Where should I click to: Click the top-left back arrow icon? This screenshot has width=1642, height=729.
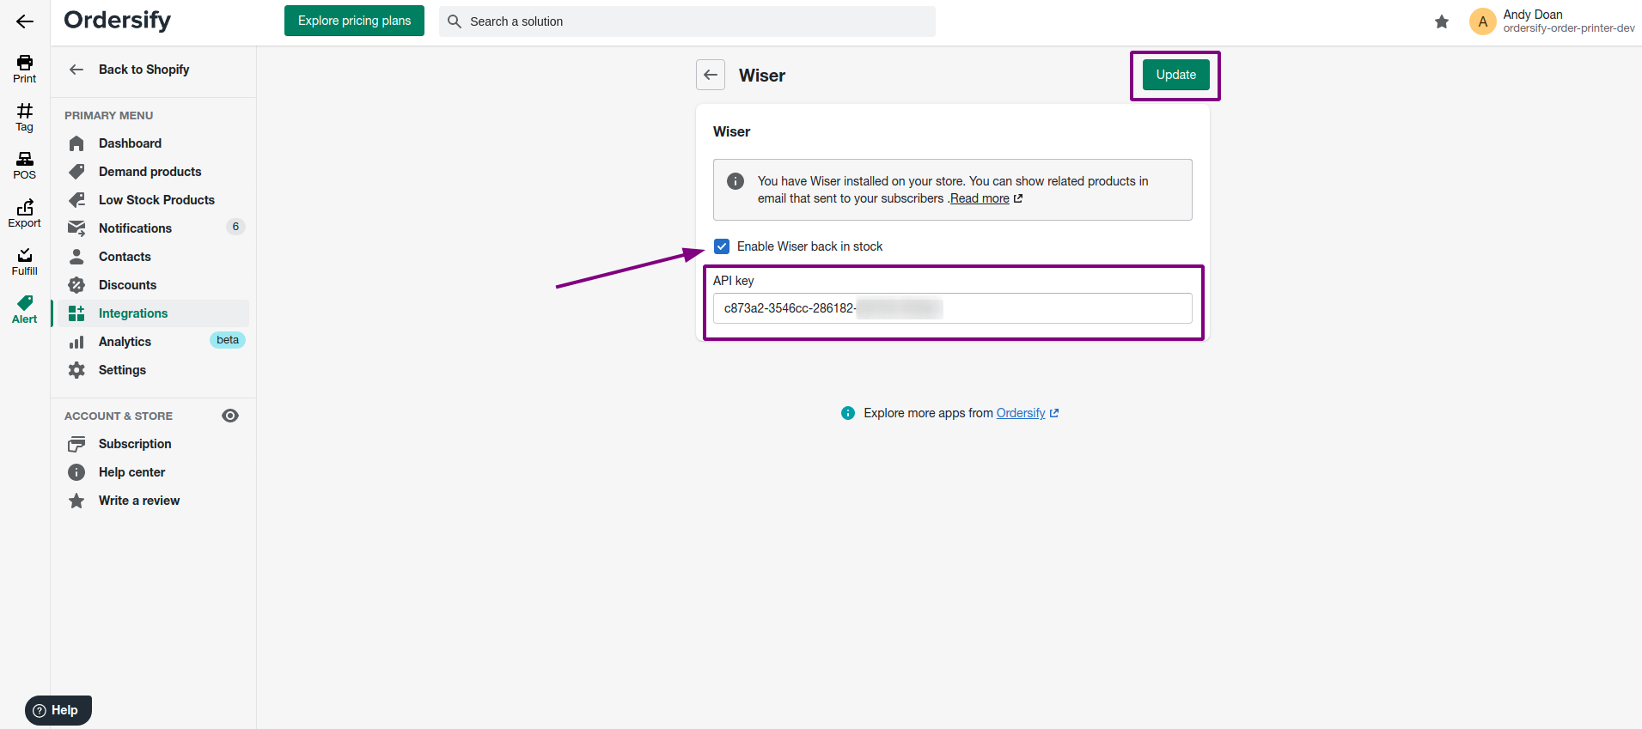(x=25, y=21)
